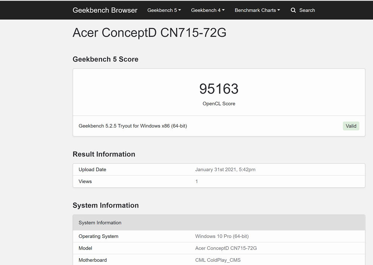Expand the Geekbench 5 dropdown menu
The image size is (373, 265).
[164, 10]
